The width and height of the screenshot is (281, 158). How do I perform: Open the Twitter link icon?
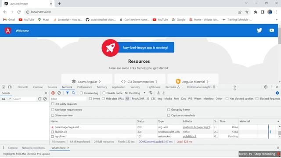pyautogui.click(x=259, y=30)
